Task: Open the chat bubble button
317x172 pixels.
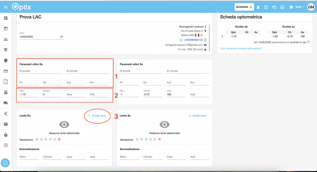Action: pyautogui.click(x=6, y=163)
